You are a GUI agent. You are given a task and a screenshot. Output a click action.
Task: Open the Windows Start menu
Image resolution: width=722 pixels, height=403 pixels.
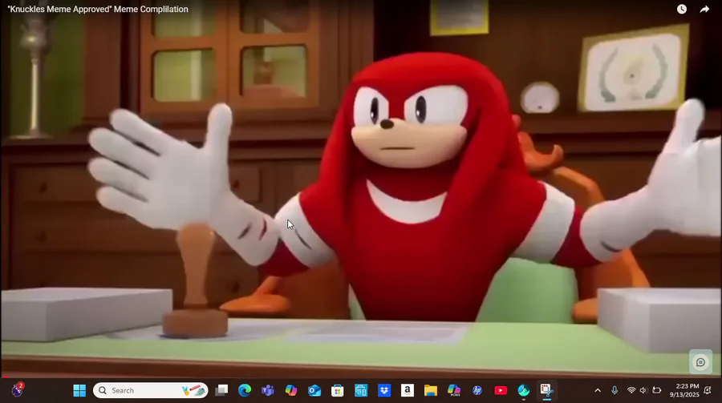coord(79,390)
